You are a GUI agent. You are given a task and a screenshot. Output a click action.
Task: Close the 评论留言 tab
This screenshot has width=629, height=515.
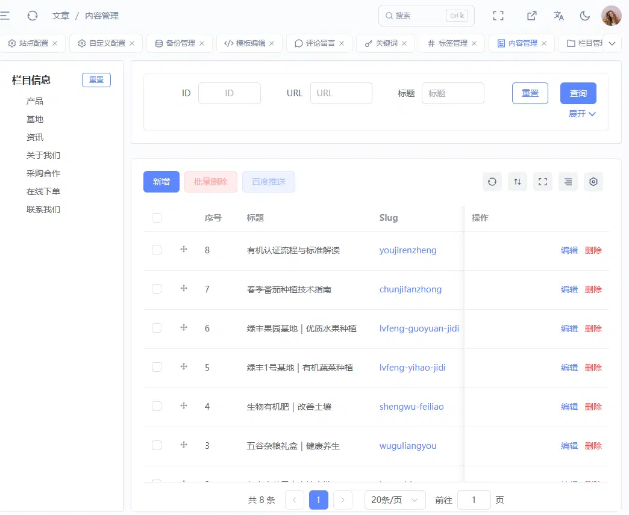tap(342, 43)
